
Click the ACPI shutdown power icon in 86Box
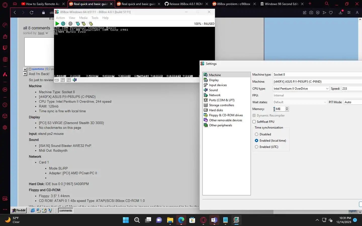pyautogui.click(x=70, y=24)
